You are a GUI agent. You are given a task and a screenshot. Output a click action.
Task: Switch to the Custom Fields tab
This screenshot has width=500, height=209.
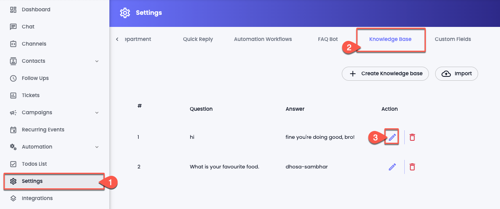[x=453, y=39]
